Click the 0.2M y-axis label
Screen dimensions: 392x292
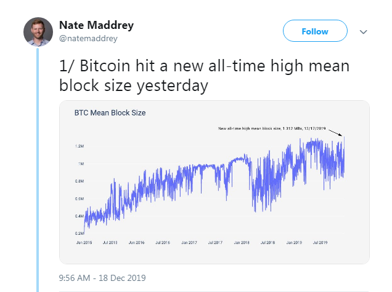[x=80, y=234]
